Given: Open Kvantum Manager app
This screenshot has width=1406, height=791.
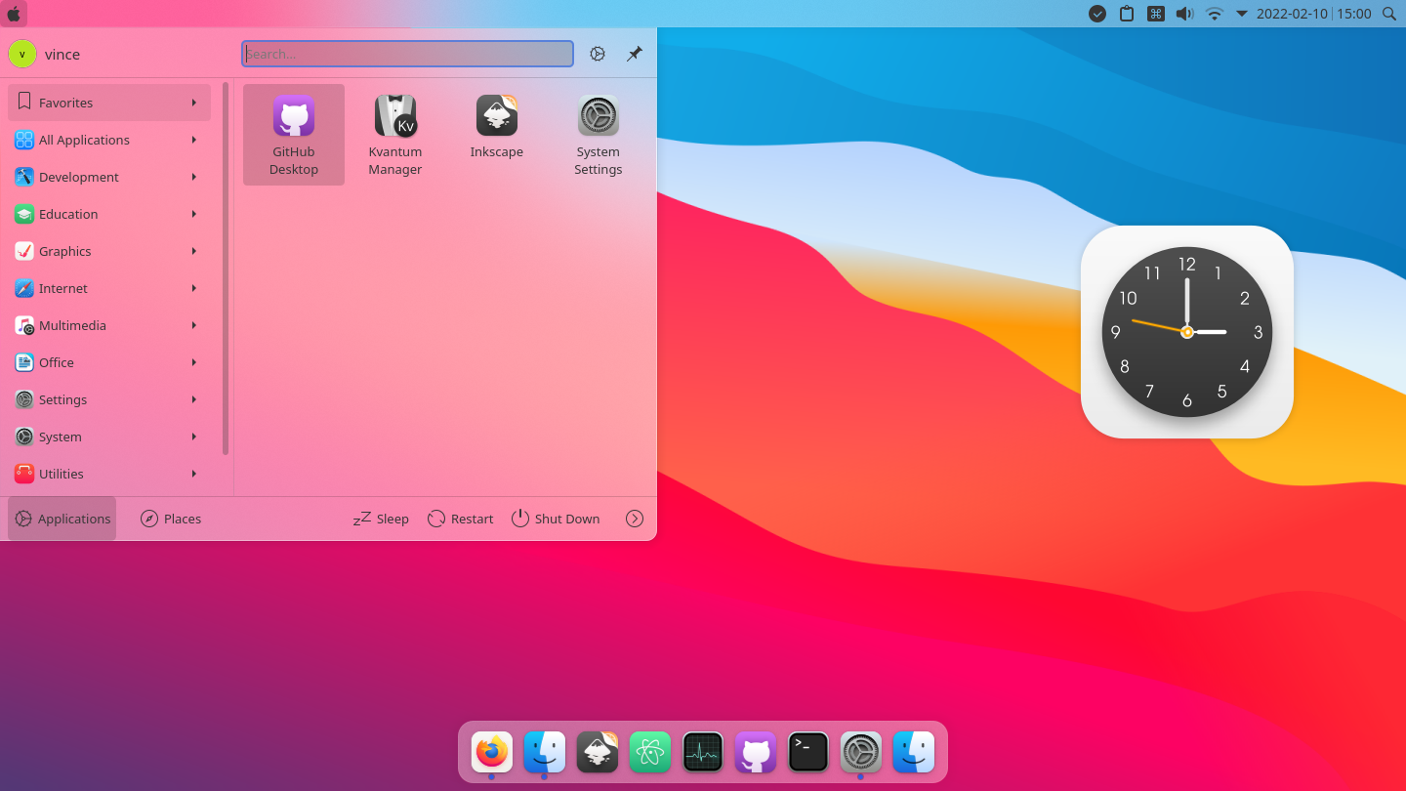Looking at the screenshot, I should [x=395, y=135].
